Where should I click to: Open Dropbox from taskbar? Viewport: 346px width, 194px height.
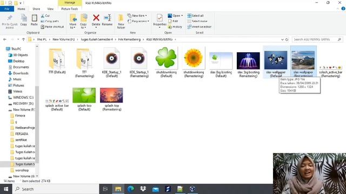pos(143,189)
